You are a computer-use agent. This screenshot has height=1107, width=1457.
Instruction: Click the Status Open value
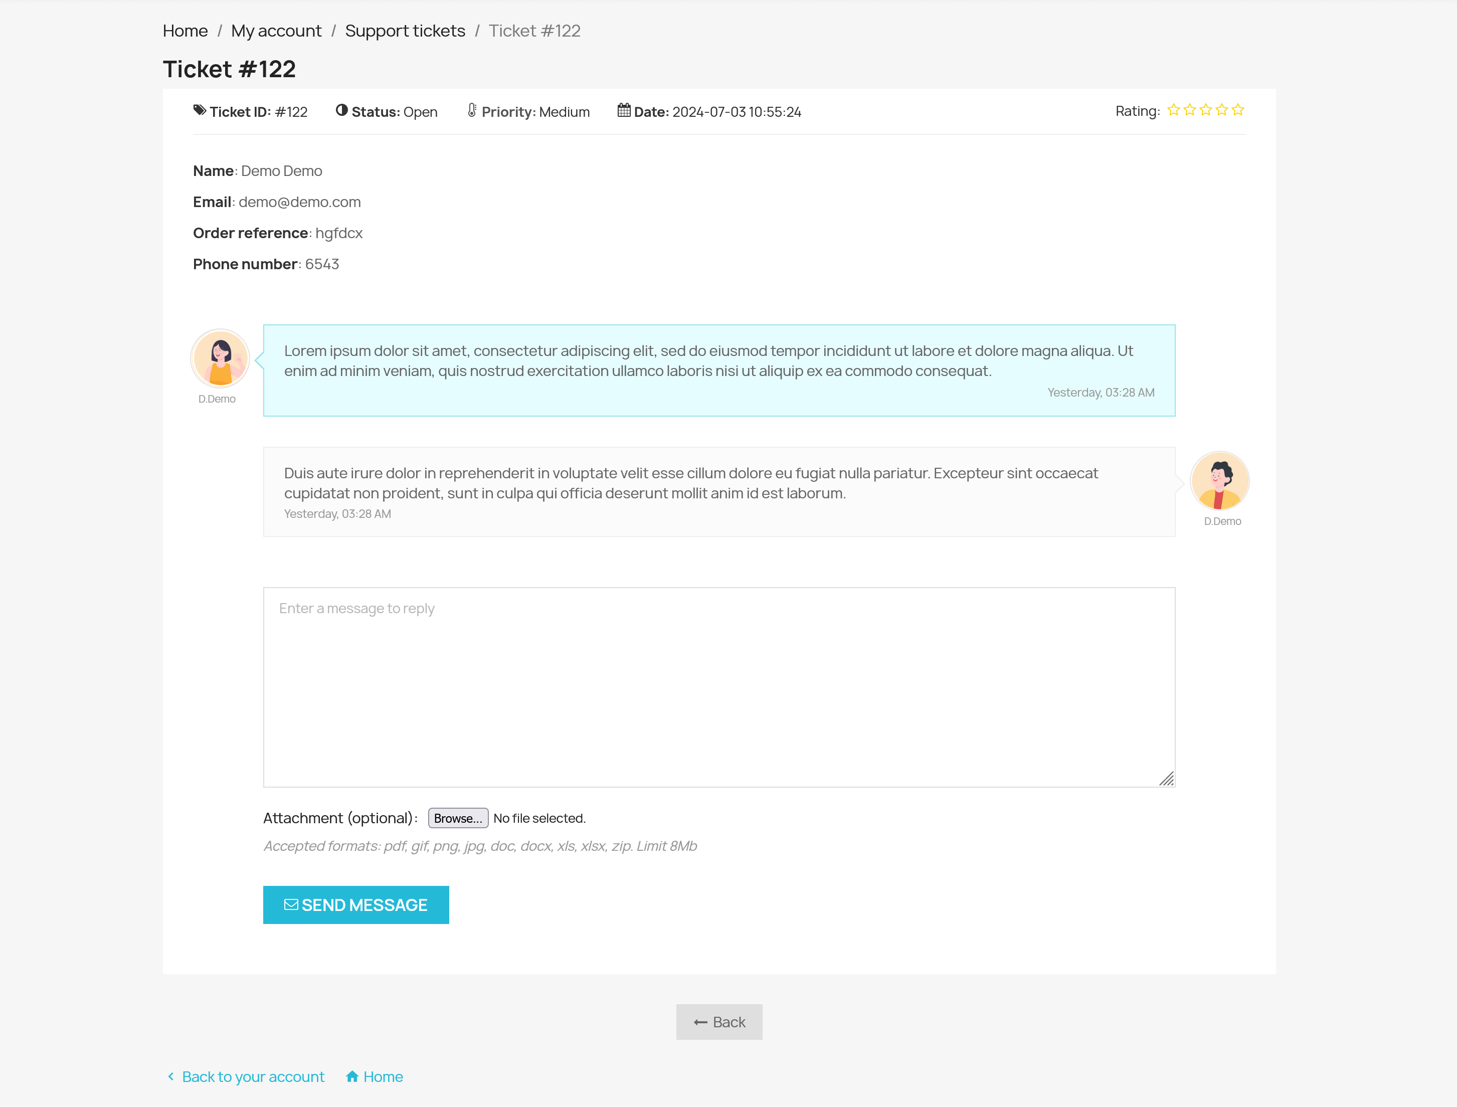point(421,112)
